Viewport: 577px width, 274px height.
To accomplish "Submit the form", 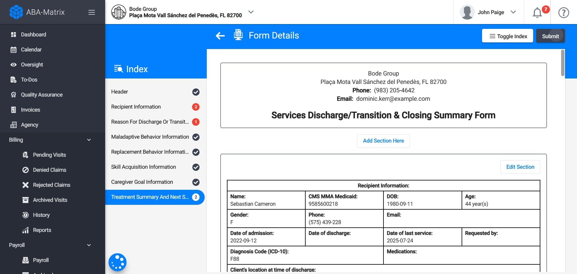I will point(551,36).
